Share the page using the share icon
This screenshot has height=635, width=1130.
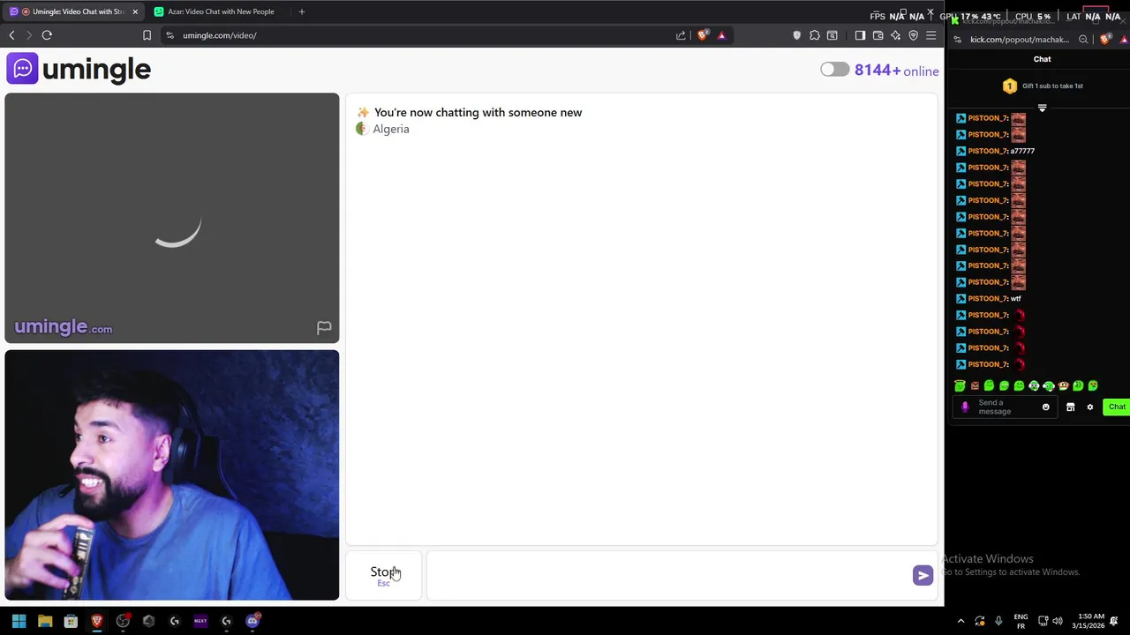(x=681, y=35)
